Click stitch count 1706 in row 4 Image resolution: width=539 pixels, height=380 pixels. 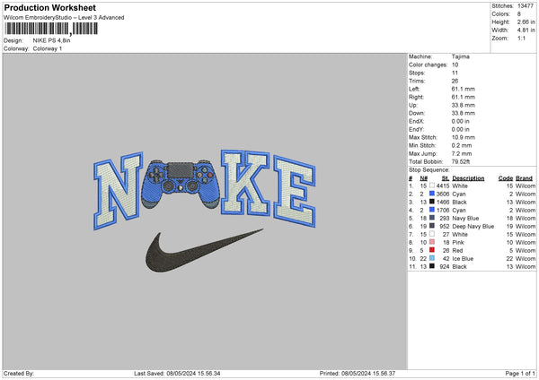click(443, 211)
